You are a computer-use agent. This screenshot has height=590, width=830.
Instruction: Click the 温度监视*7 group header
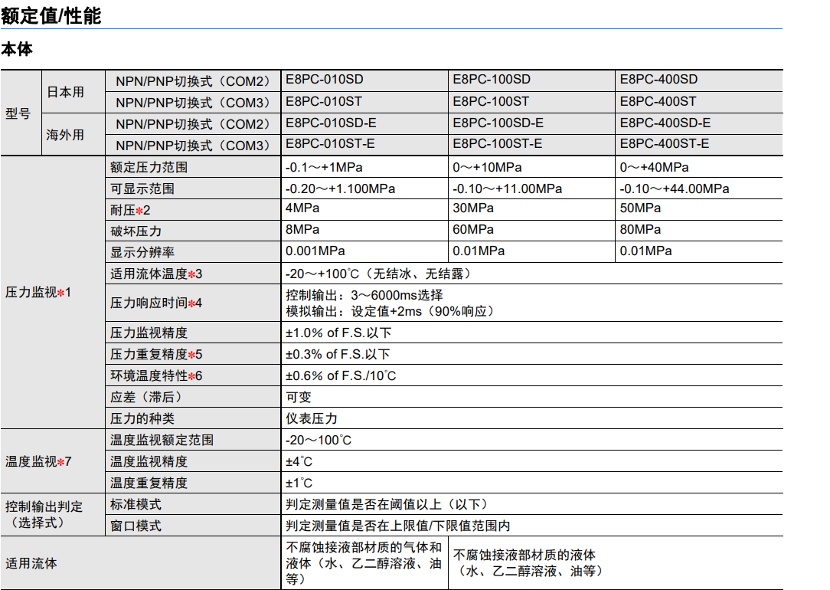38,462
